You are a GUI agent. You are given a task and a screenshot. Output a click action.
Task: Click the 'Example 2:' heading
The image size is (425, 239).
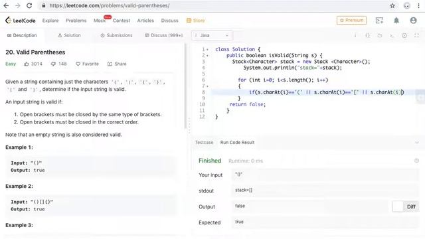[x=19, y=187]
